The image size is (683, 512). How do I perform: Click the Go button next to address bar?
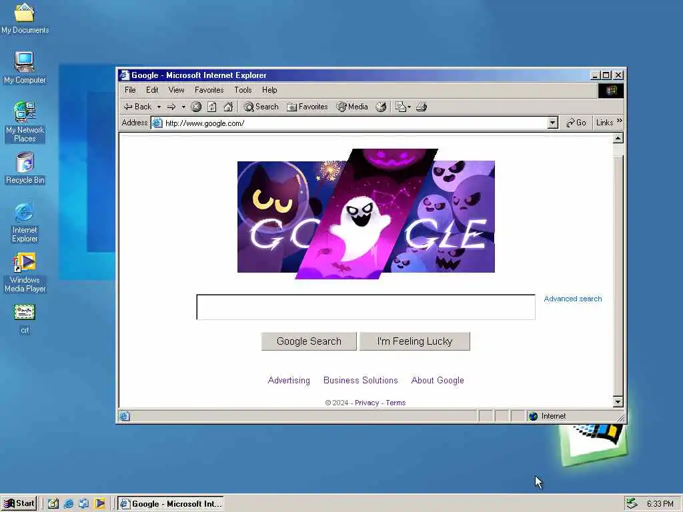point(576,123)
